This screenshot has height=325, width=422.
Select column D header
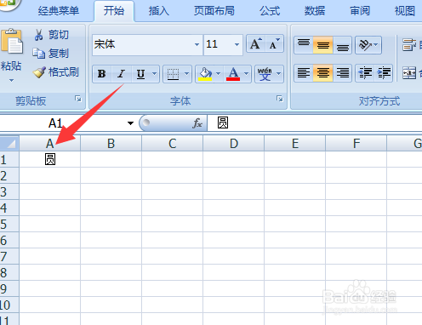coord(233,144)
